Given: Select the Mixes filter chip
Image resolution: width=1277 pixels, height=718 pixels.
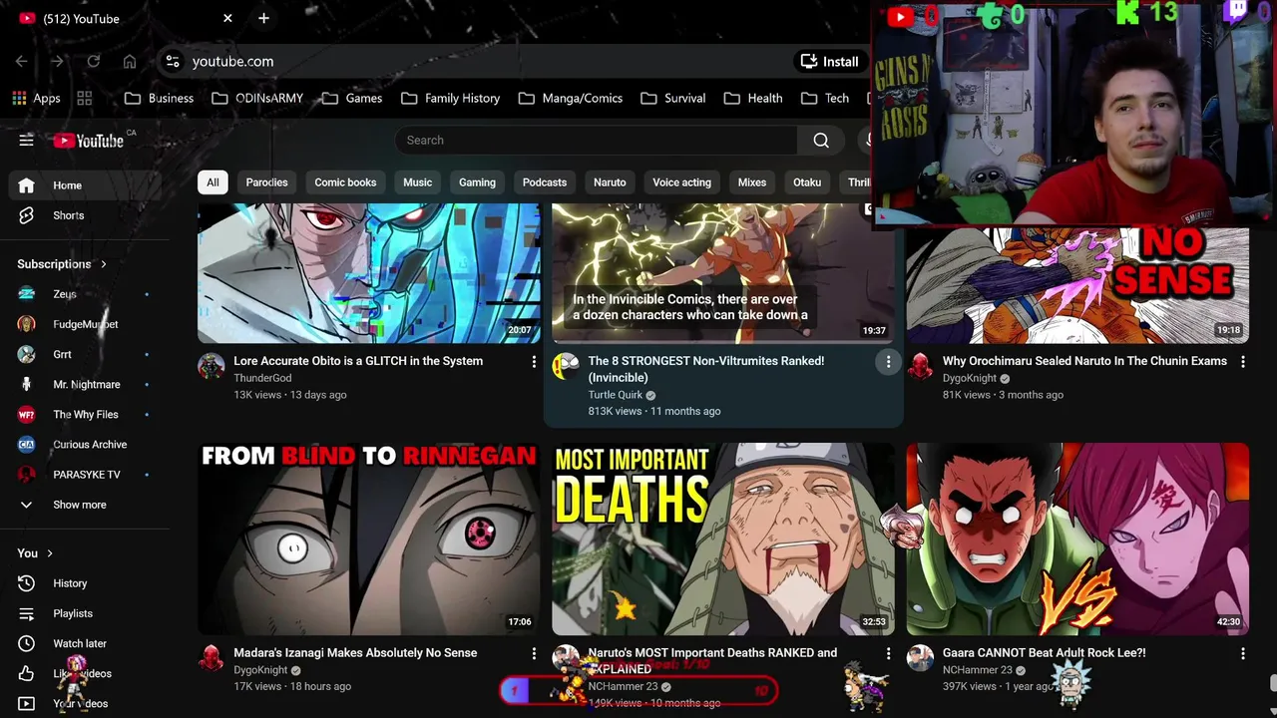Looking at the screenshot, I should (x=752, y=182).
